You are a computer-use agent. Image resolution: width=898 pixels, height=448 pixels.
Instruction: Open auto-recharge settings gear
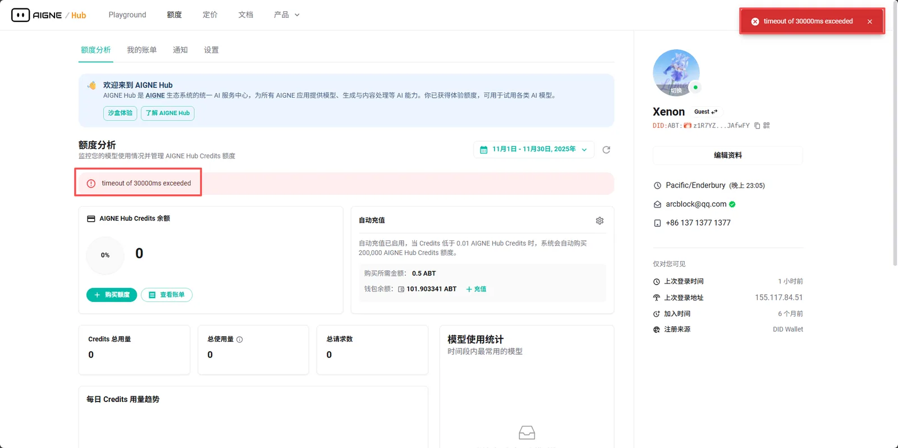click(599, 221)
